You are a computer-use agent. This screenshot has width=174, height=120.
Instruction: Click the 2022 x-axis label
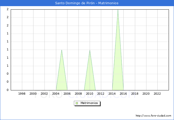[157, 94]
